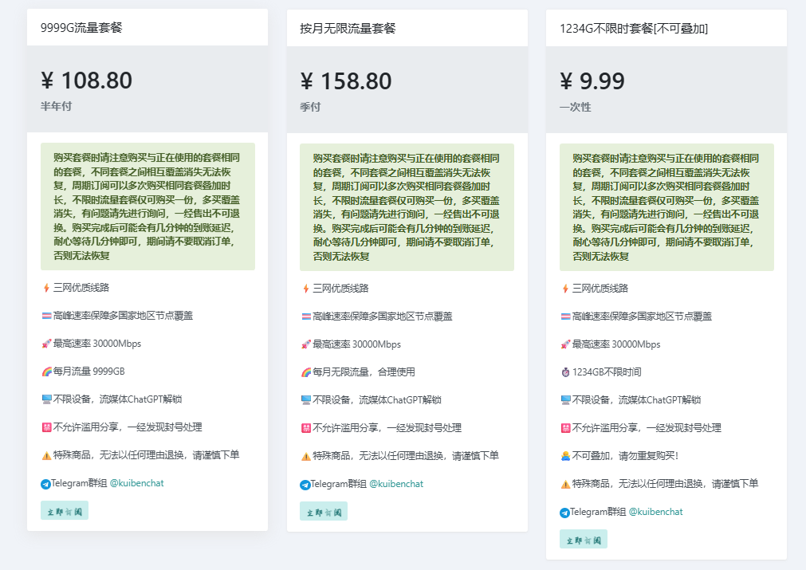This screenshot has width=806, height=570.
Task: Click the stopwatch icon beside 1234GB不限时间
Action: 565,372
